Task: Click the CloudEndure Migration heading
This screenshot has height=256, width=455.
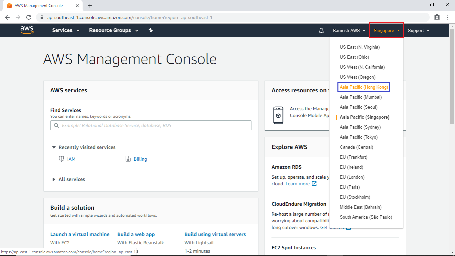Action: [299, 204]
